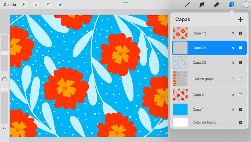Select the Brush tool
The image size is (251, 142).
187,5
